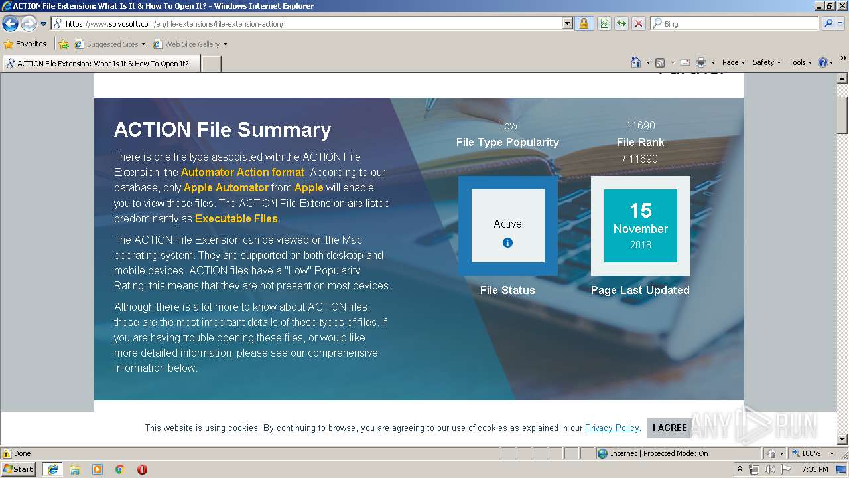Click the address bar URL field
The width and height of the screenshot is (849, 478).
(307, 23)
